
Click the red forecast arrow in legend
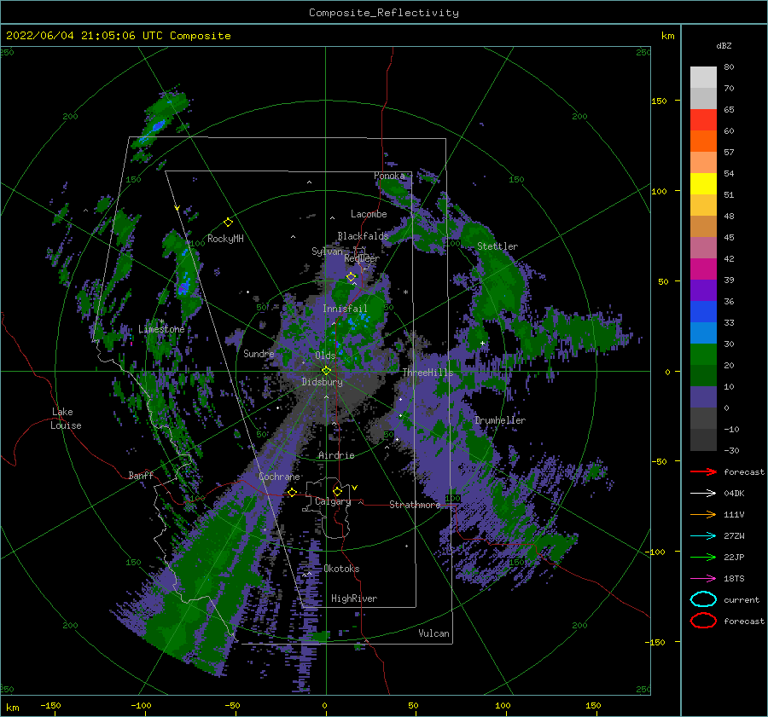point(703,471)
